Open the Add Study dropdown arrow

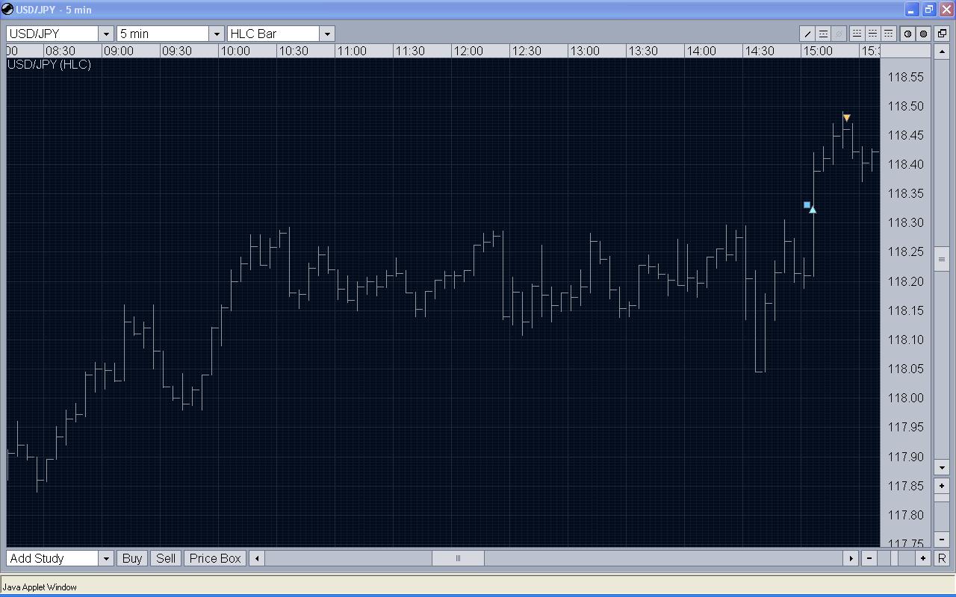106,558
